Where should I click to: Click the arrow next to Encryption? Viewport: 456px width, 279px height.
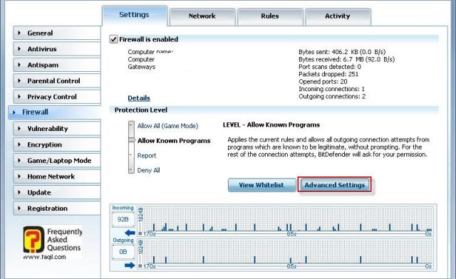pyautogui.click(x=19, y=144)
